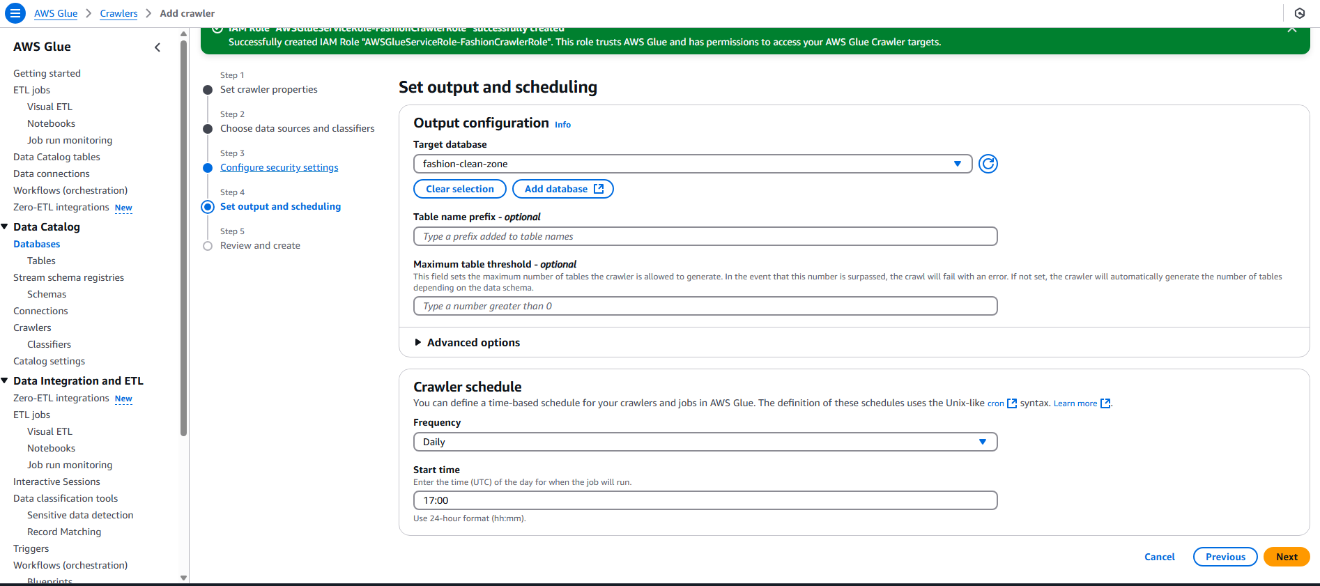Open top ETL jobs sidebar item

(x=31, y=90)
